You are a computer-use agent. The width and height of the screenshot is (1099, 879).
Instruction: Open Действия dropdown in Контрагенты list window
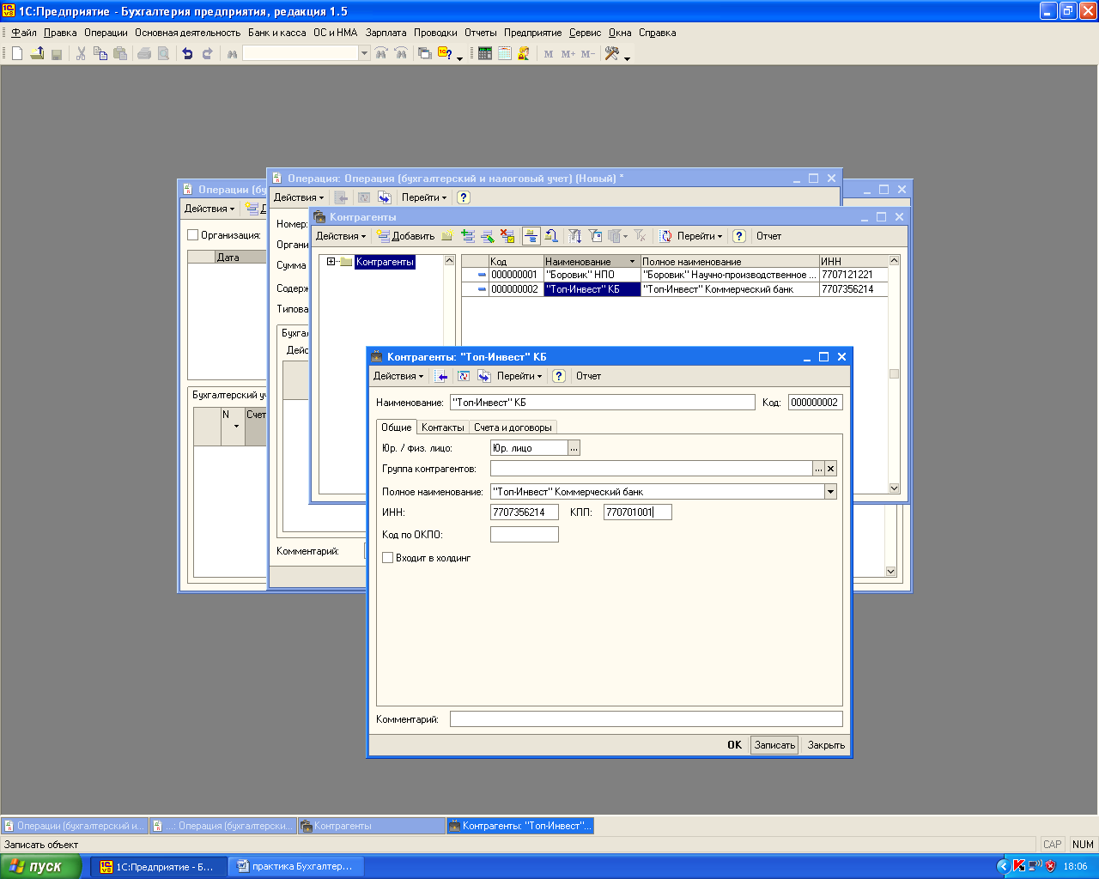tap(341, 236)
